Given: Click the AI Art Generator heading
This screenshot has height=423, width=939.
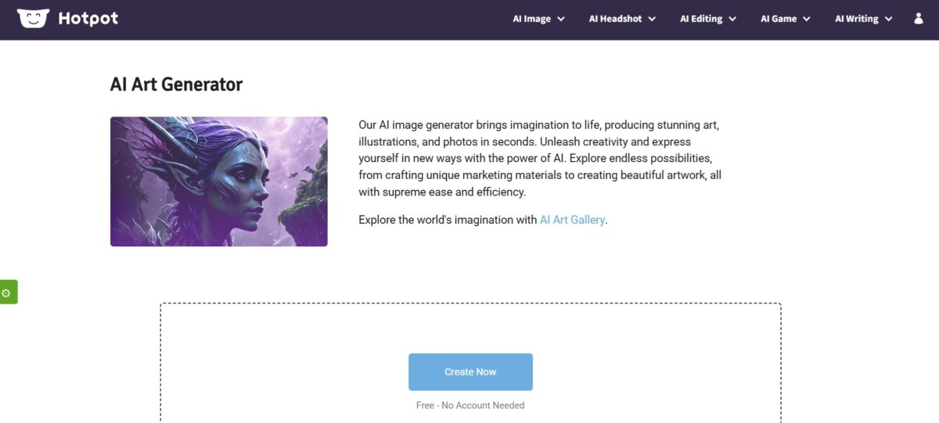Looking at the screenshot, I should pyautogui.click(x=177, y=84).
